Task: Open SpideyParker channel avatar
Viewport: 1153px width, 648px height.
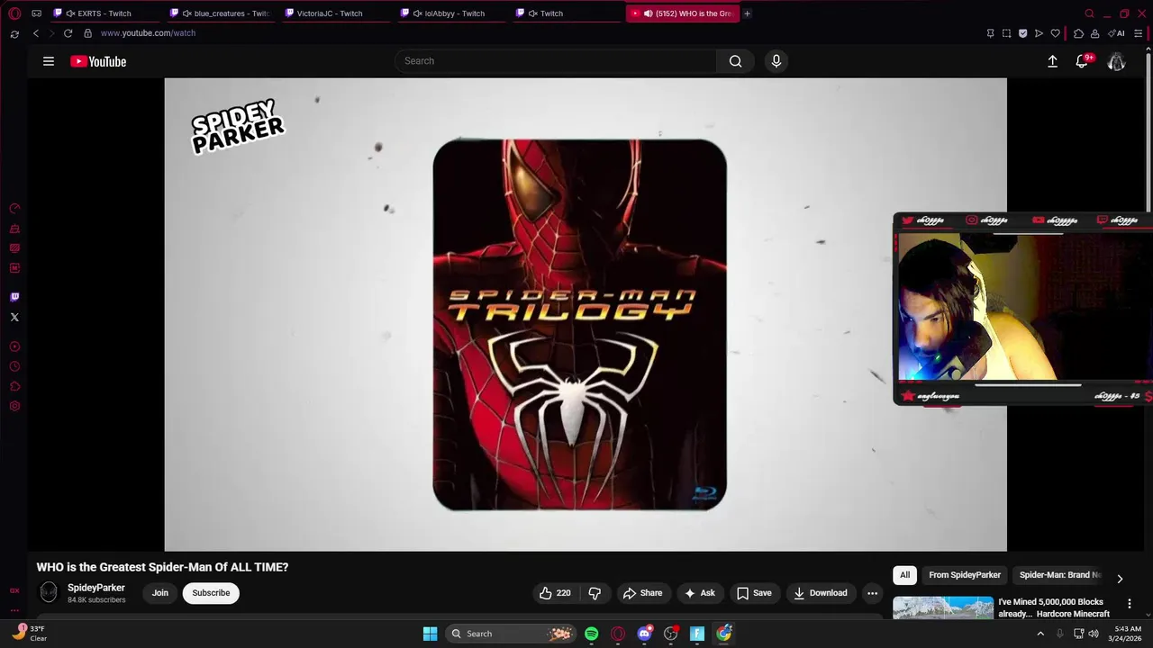Action: (49, 592)
